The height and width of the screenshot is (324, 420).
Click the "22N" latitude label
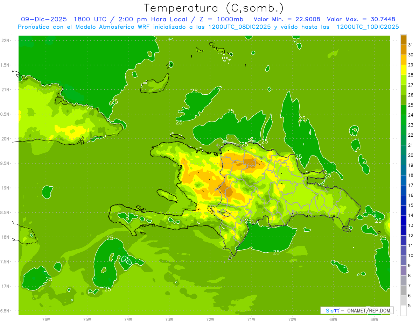5,41
